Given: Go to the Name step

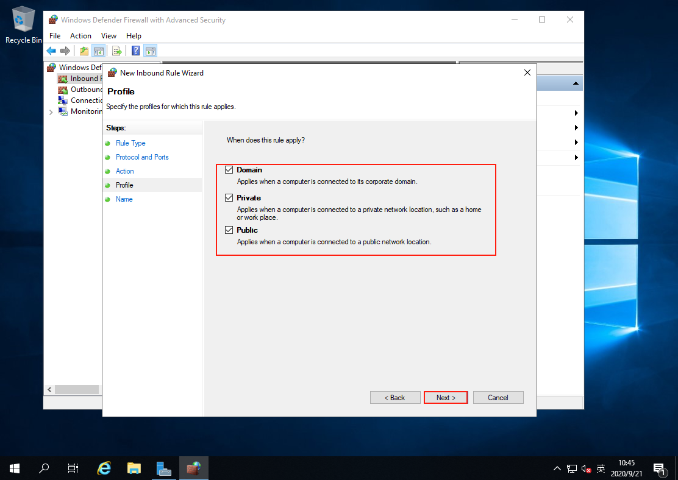Looking at the screenshot, I should pyautogui.click(x=124, y=199).
